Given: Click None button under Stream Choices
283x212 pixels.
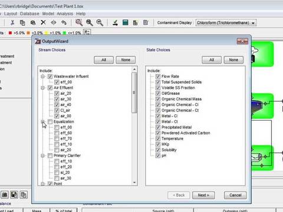Looking at the screenshot, I should coord(126,59).
